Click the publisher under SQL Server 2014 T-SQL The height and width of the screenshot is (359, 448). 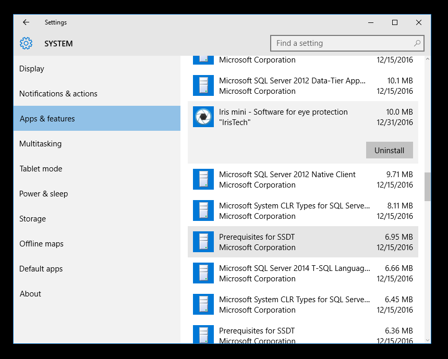click(x=257, y=279)
